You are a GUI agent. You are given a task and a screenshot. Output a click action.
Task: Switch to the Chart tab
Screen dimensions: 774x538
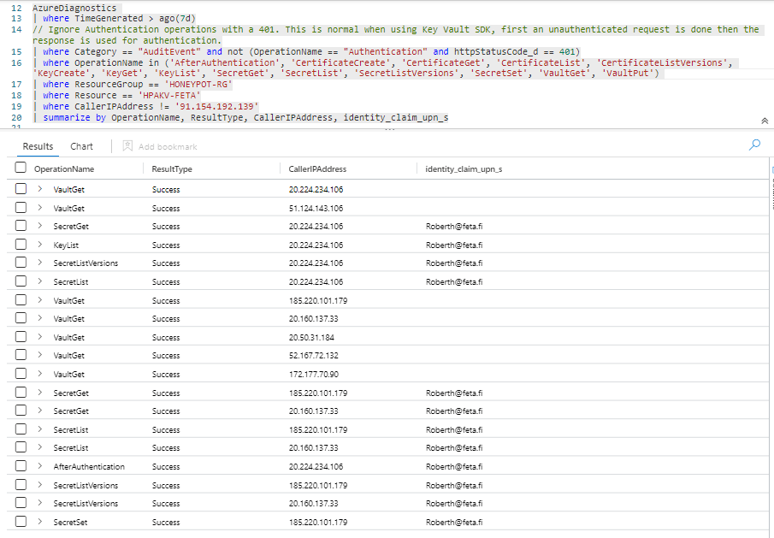82,147
